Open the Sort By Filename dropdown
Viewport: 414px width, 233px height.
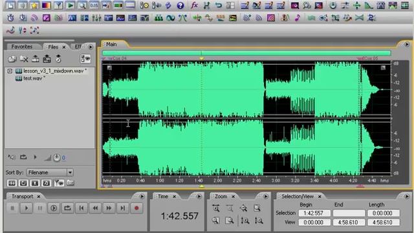(x=50, y=173)
